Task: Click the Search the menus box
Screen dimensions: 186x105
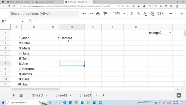Action: pyautogui.click(x=44, y=14)
